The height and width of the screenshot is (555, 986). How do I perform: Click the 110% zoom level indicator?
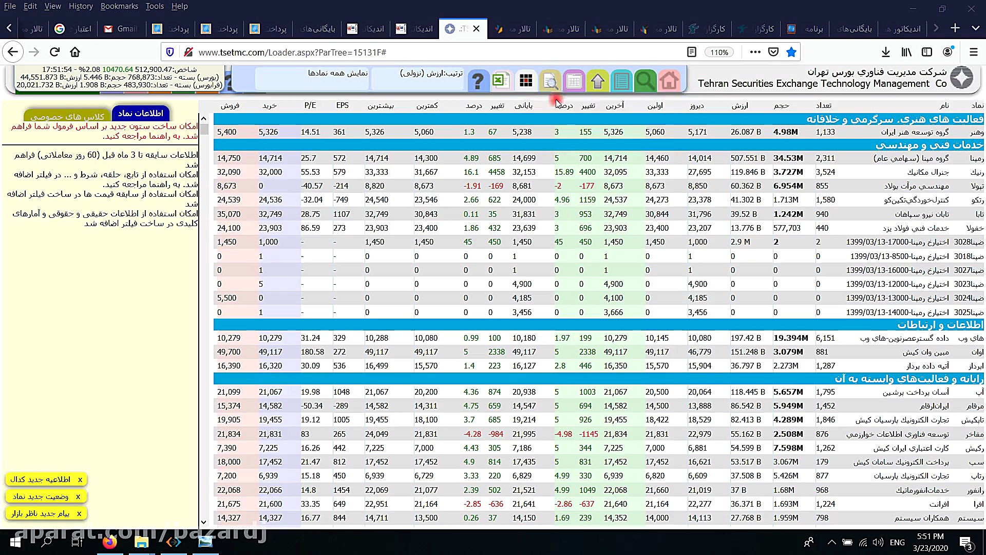pos(719,52)
